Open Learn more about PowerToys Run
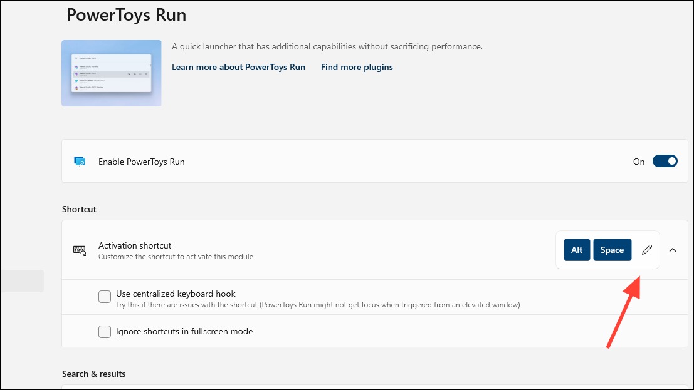Viewport: 694px width, 390px height. (239, 67)
